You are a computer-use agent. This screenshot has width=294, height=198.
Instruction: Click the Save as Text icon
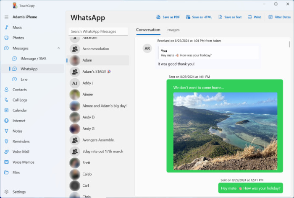pyautogui.click(x=220, y=17)
